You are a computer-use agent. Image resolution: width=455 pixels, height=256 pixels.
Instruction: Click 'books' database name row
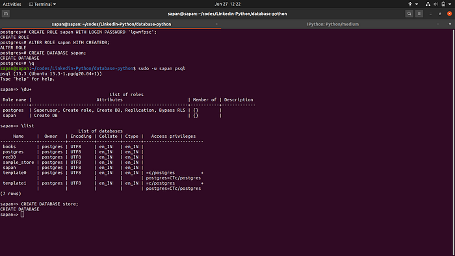[9, 146]
